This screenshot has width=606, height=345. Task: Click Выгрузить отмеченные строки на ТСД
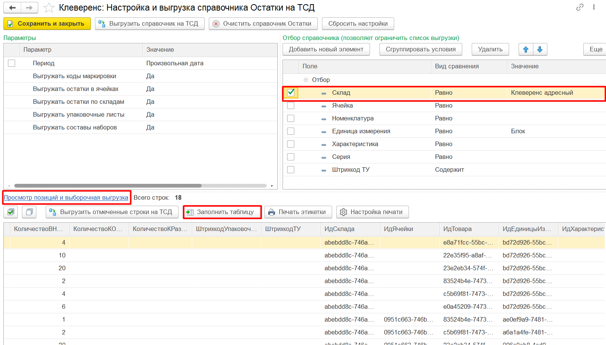(x=112, y=212)
